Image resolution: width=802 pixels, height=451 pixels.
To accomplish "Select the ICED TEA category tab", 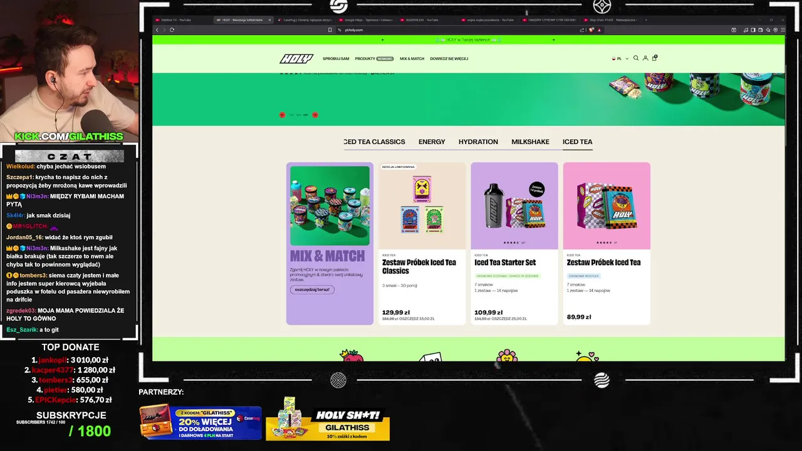I will click(x=577, y=142).
